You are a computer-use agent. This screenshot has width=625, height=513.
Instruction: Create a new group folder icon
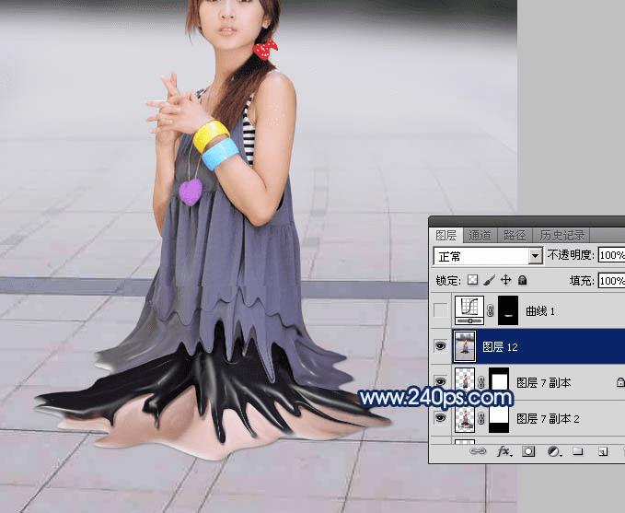click(x=577, y=451)
